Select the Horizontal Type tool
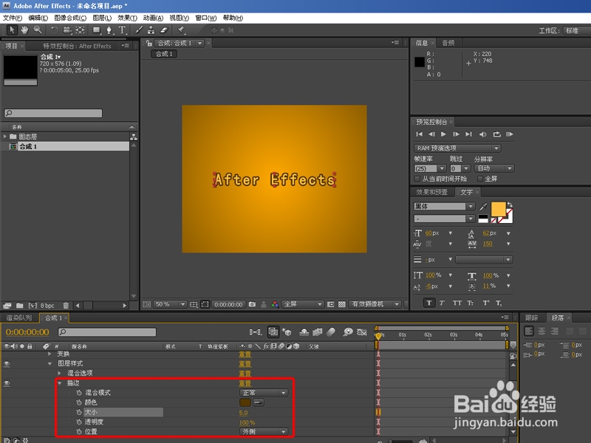 [122, 30]
